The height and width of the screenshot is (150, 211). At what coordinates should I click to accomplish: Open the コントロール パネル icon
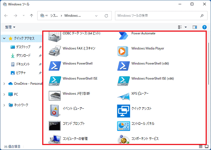coord(124,126)
